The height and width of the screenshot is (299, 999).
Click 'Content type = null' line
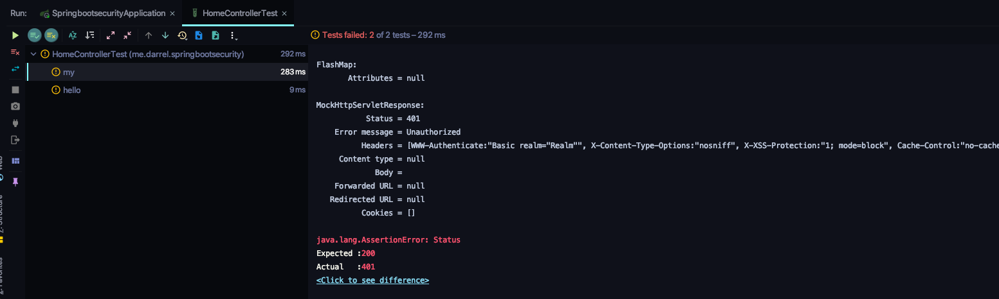coord(381,159)
